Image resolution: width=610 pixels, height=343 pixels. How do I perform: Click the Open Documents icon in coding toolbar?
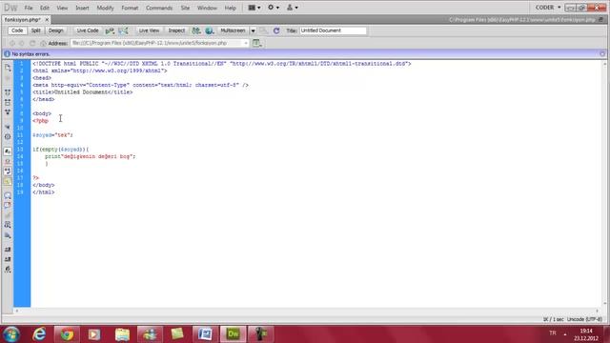8,68
